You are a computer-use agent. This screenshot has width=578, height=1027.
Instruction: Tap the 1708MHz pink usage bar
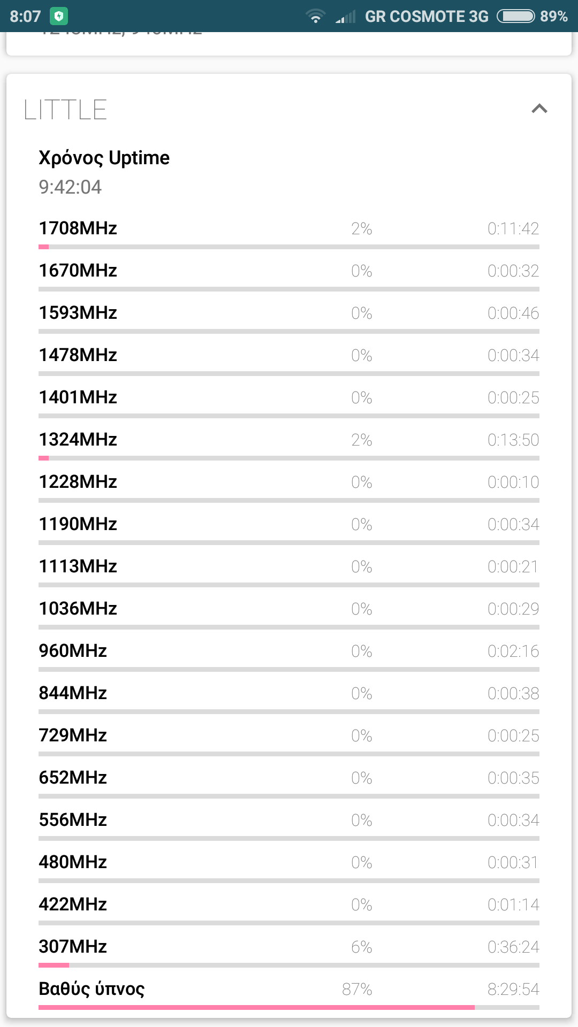click(44, 247)
